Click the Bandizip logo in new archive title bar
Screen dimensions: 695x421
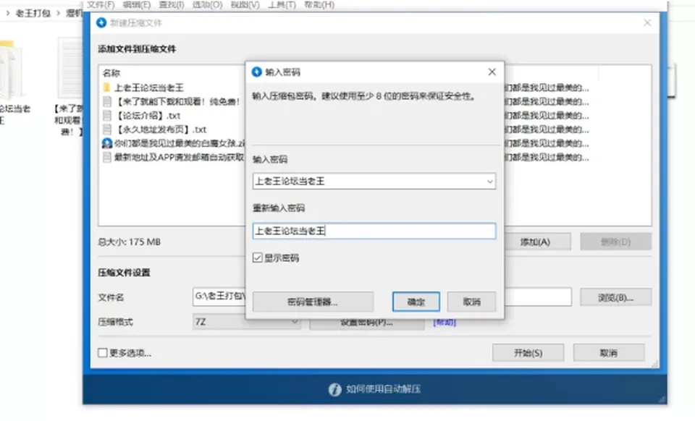point(101,22)
